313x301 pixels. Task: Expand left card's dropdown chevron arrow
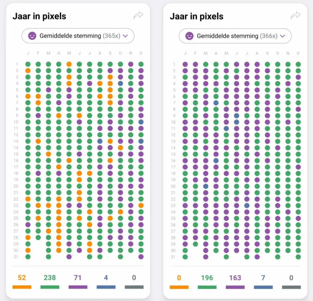click(x=125, y=36)
